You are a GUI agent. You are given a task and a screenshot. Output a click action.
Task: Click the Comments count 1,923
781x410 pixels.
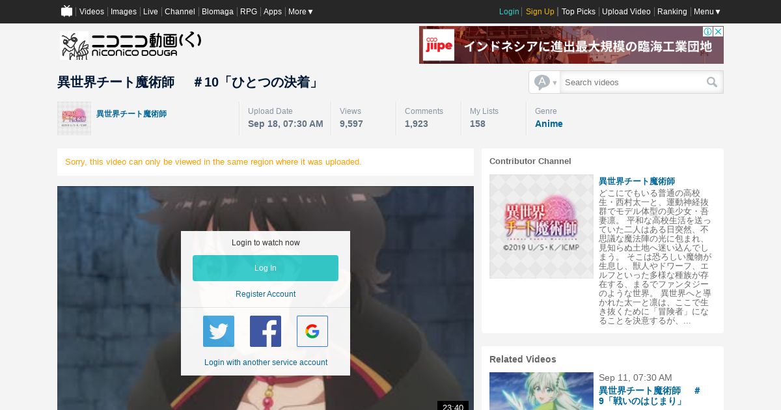tap(417, 124)
